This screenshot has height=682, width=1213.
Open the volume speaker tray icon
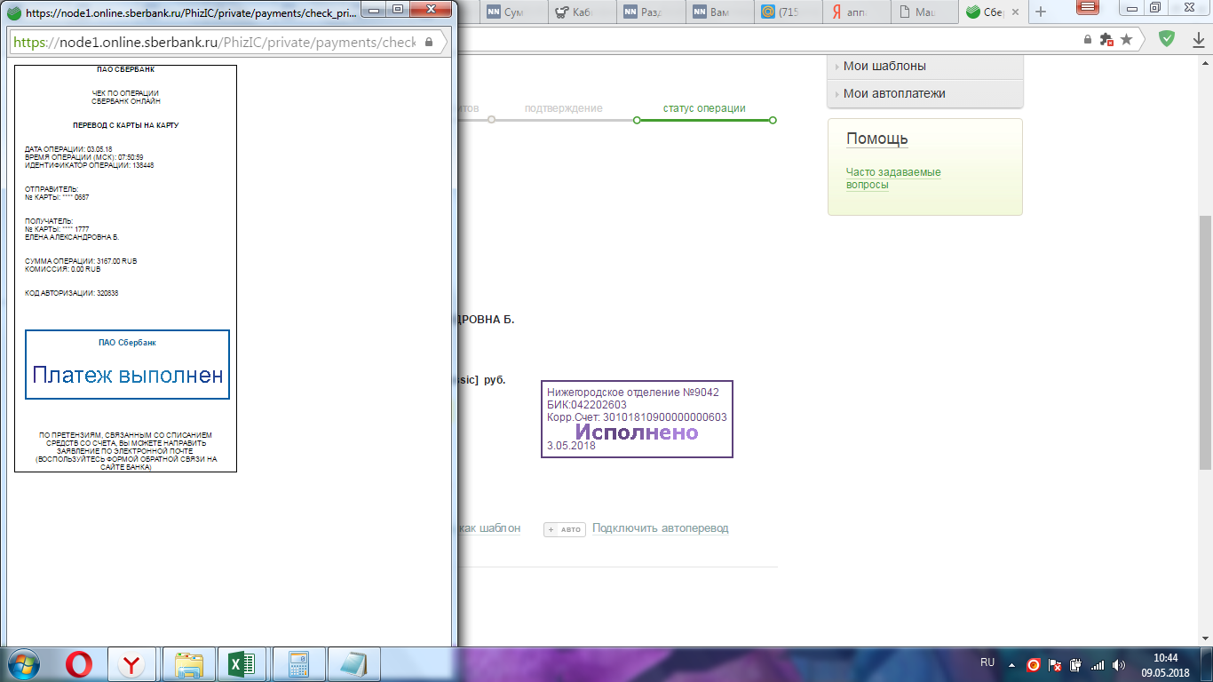pyautogui.click(x=1118, y=664)
